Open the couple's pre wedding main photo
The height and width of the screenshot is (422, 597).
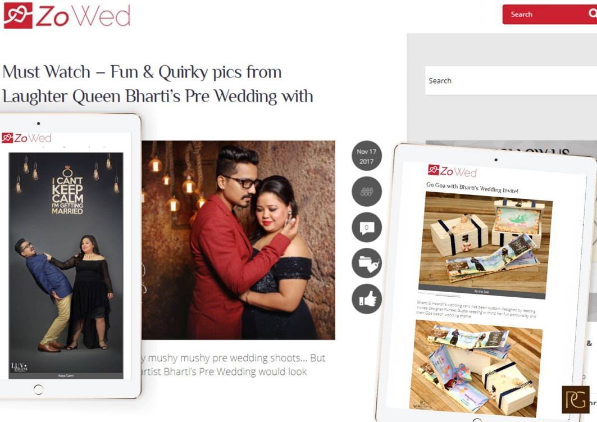pos(238,240)
